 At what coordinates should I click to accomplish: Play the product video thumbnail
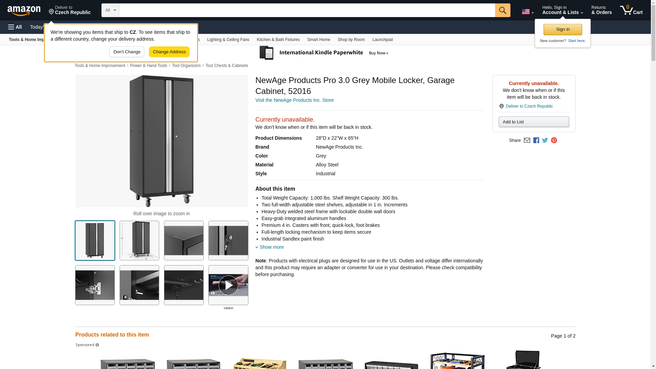point(228,285)
